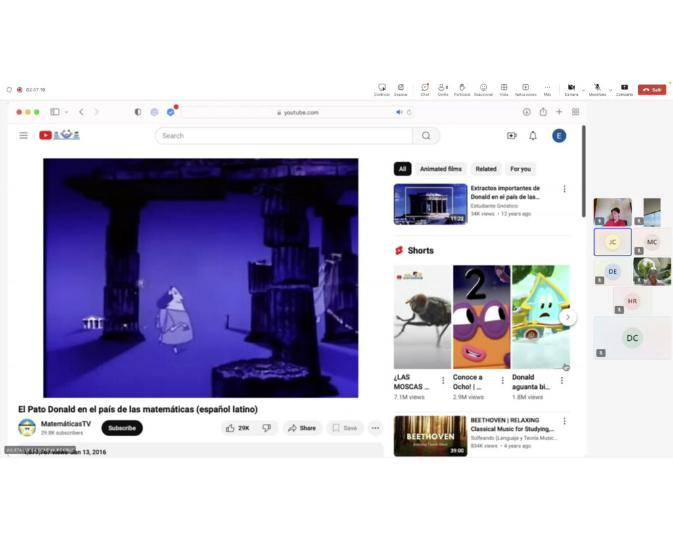The width and height of the screenshot is (673, 538).
Task: Toggle the Safari sidebar
Action: coord(55,112)
